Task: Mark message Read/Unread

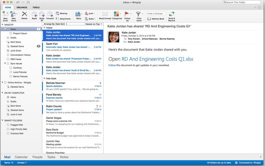Action: point(105,16)
